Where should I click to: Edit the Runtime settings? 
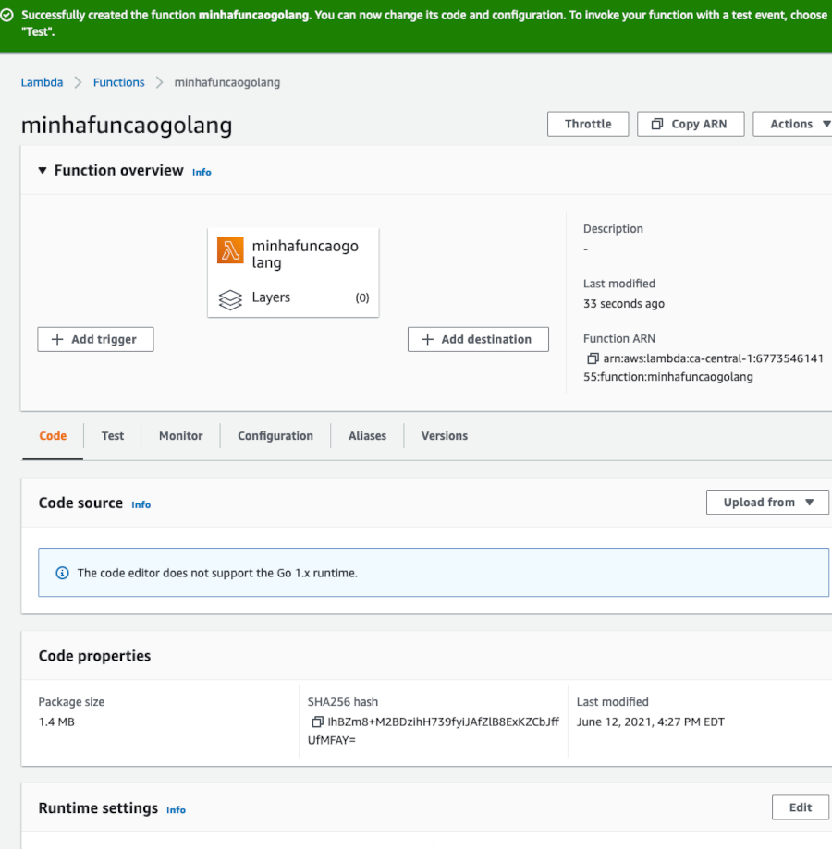pyautogui.click(x=800, y=807)
